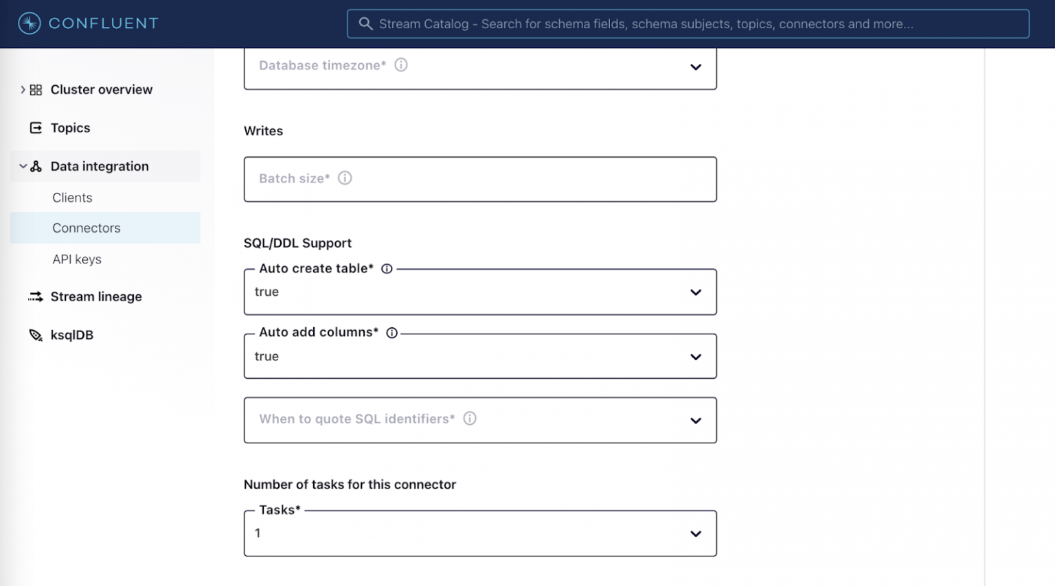Open the Tasks number dropdown
Viewport: 1055px width, 586px height.
pos(695,533)
